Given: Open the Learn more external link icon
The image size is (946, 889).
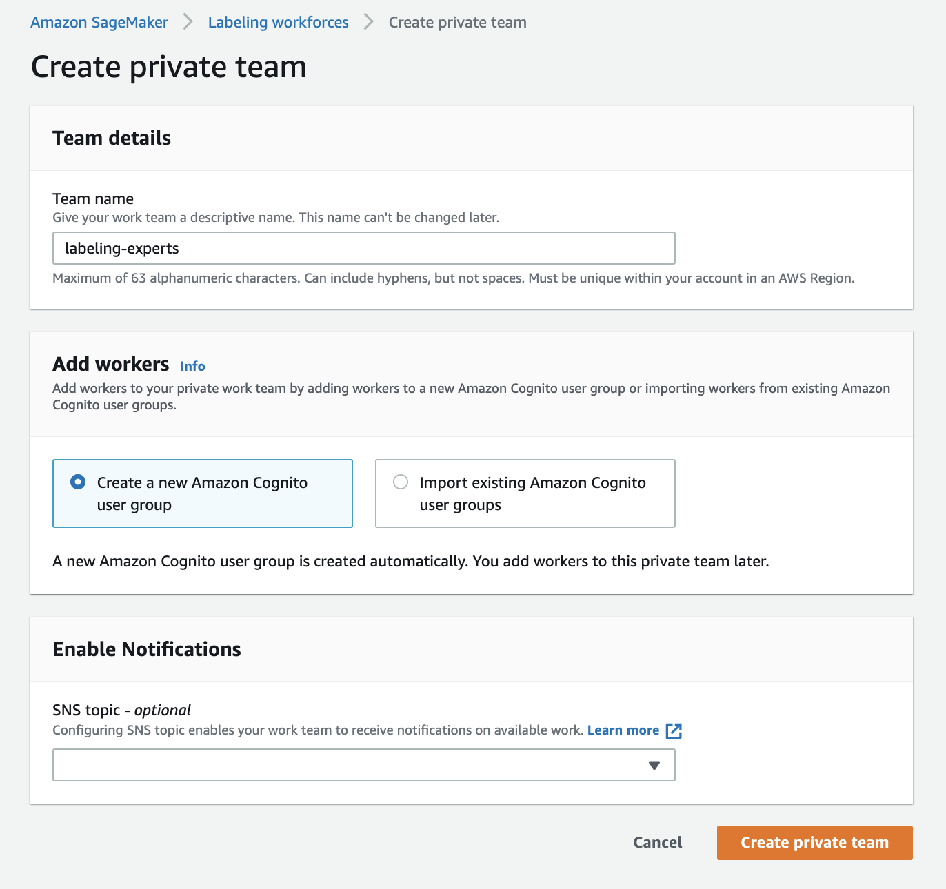Looking at the screenshot, I should coord(674,730).
